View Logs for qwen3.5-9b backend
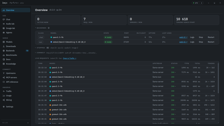Screen dimensions: 224x126 [192, 37]
